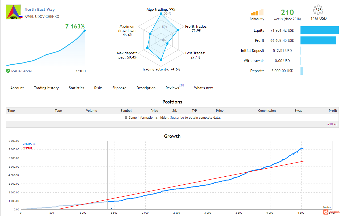Viewport: 342px width, 216px height.
Task: Click the light blue Deposits bar
Action: [302, 71]
